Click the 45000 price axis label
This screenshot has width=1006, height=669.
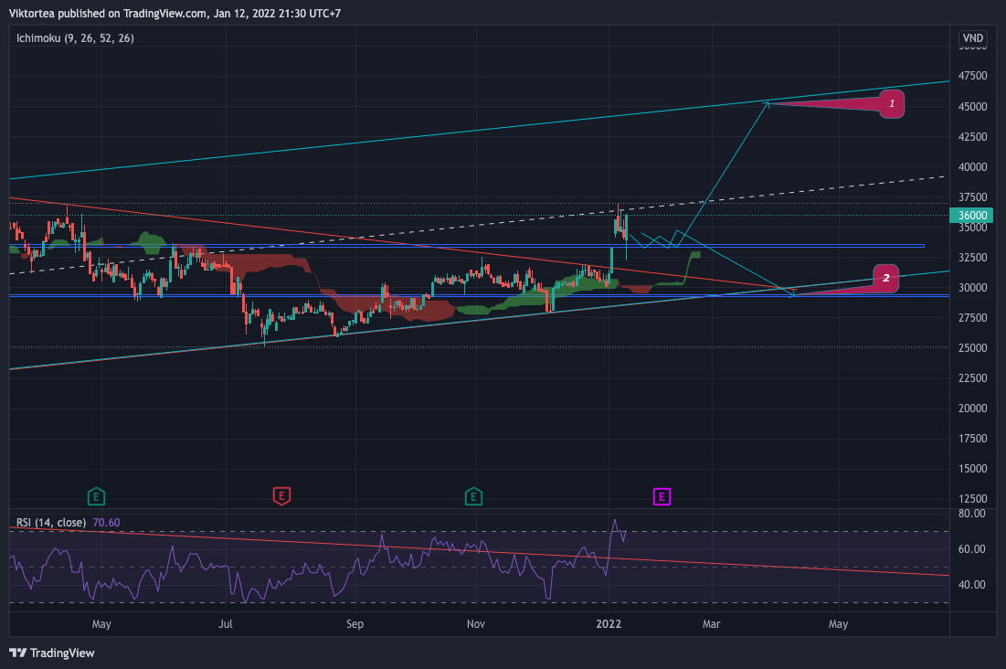(972, 107)
